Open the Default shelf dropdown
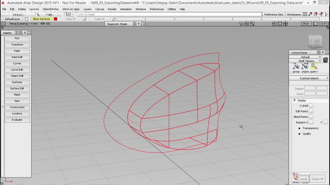 305,57
